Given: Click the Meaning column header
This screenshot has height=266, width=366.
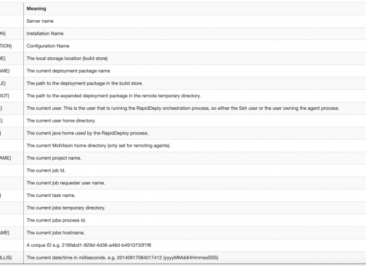Looking at the screenshot, I should click(36, 9).
